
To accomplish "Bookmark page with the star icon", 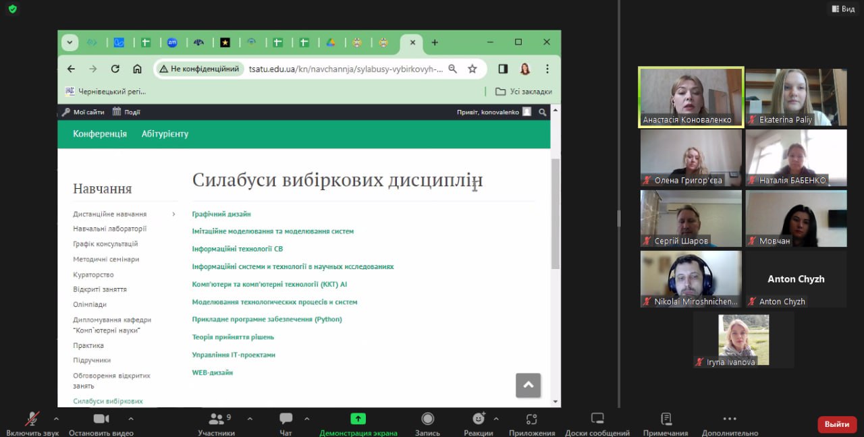I will click(x=473, y=69).
